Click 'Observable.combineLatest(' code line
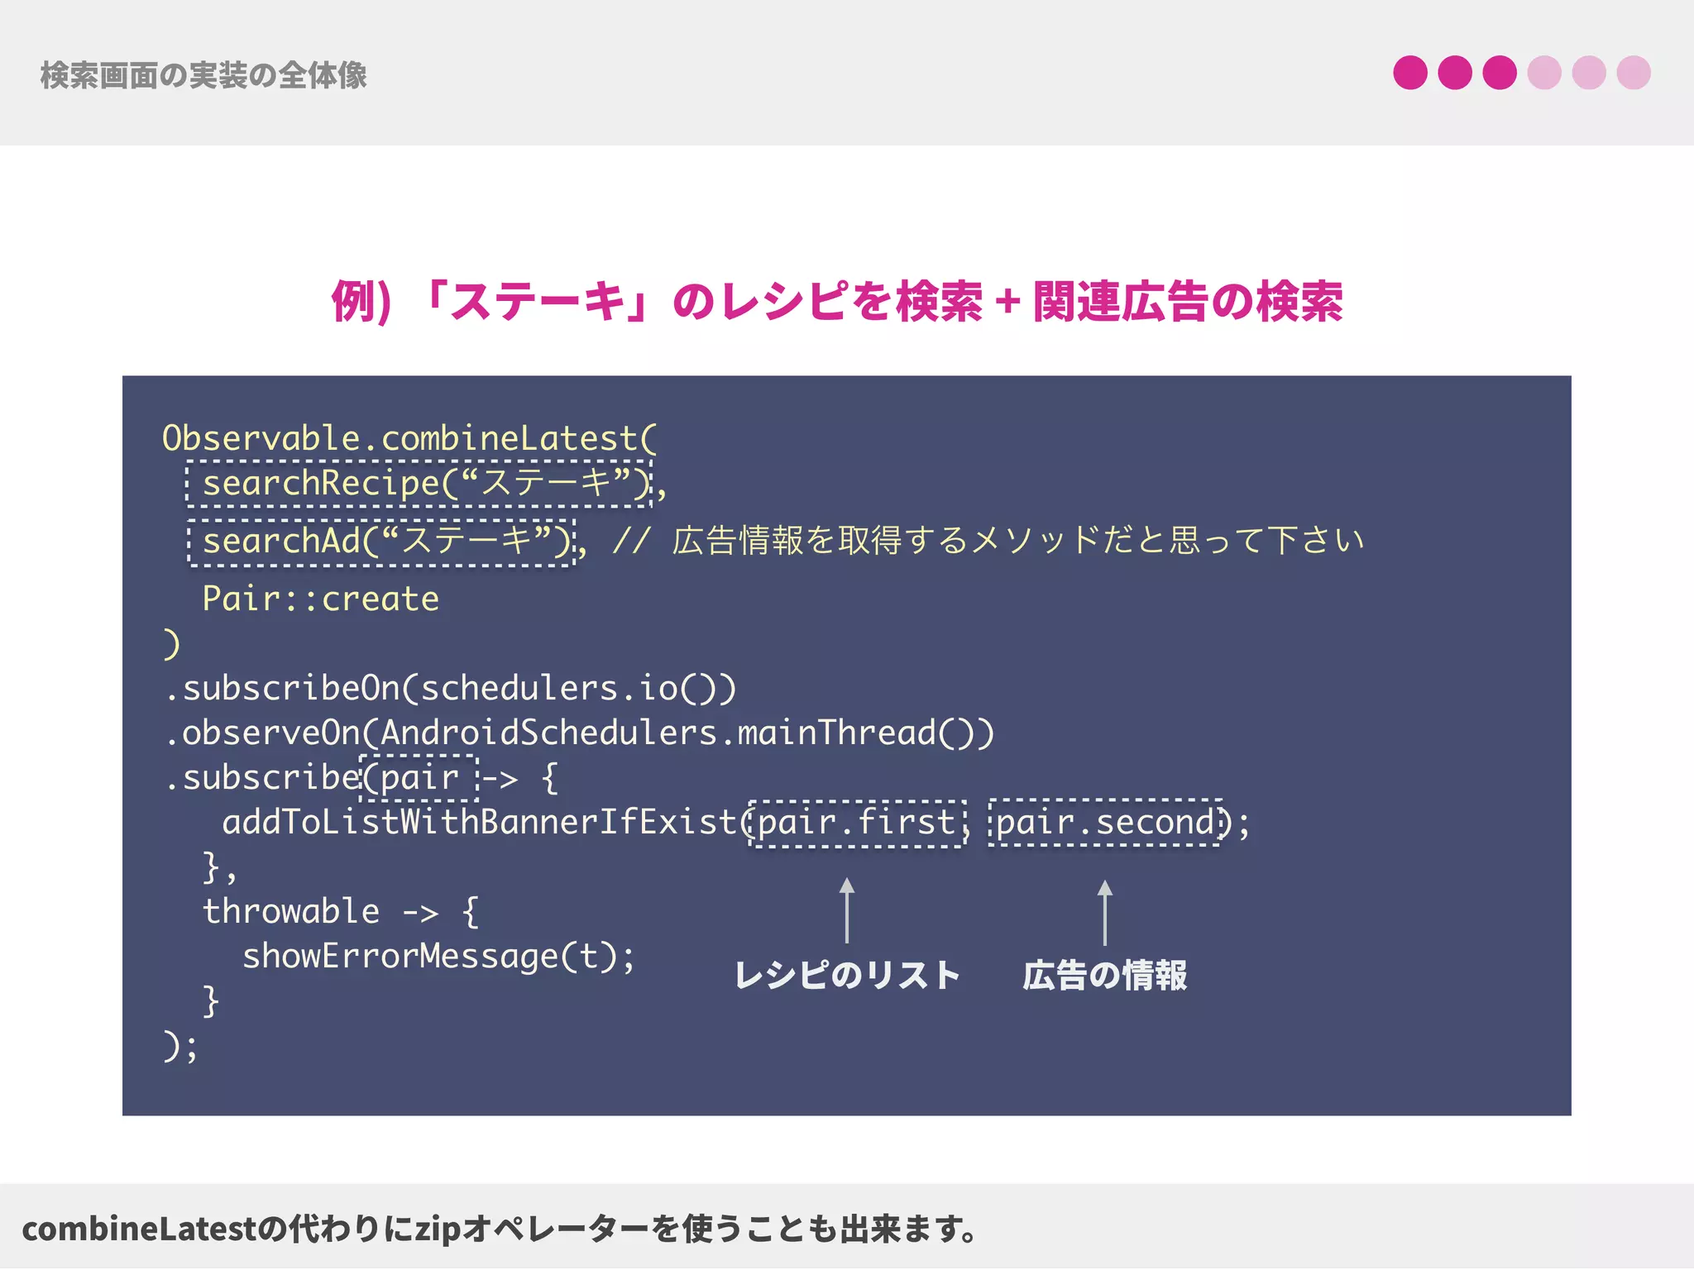The height and width of the screenshot is (1270, 1694). click(x=409, y=437)
